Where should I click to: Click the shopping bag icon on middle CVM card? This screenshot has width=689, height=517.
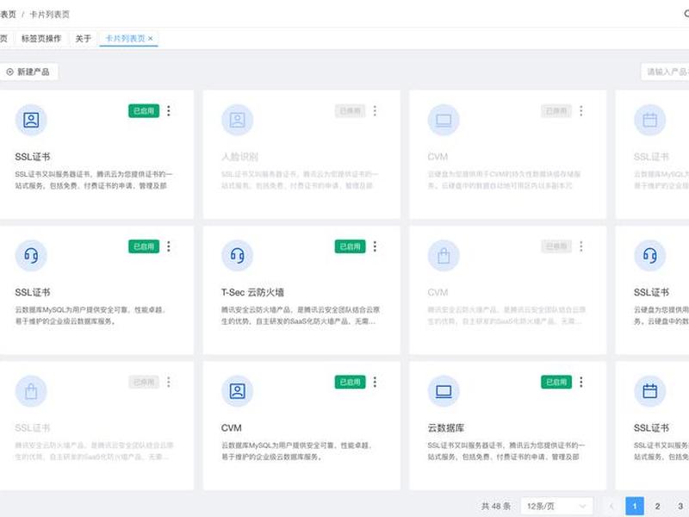[x=444, y=255]
